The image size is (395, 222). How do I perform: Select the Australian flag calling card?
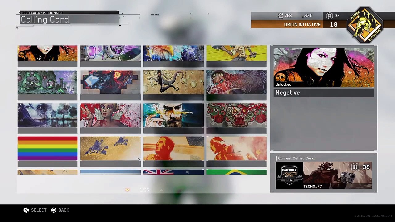click(x=173, y=172)
